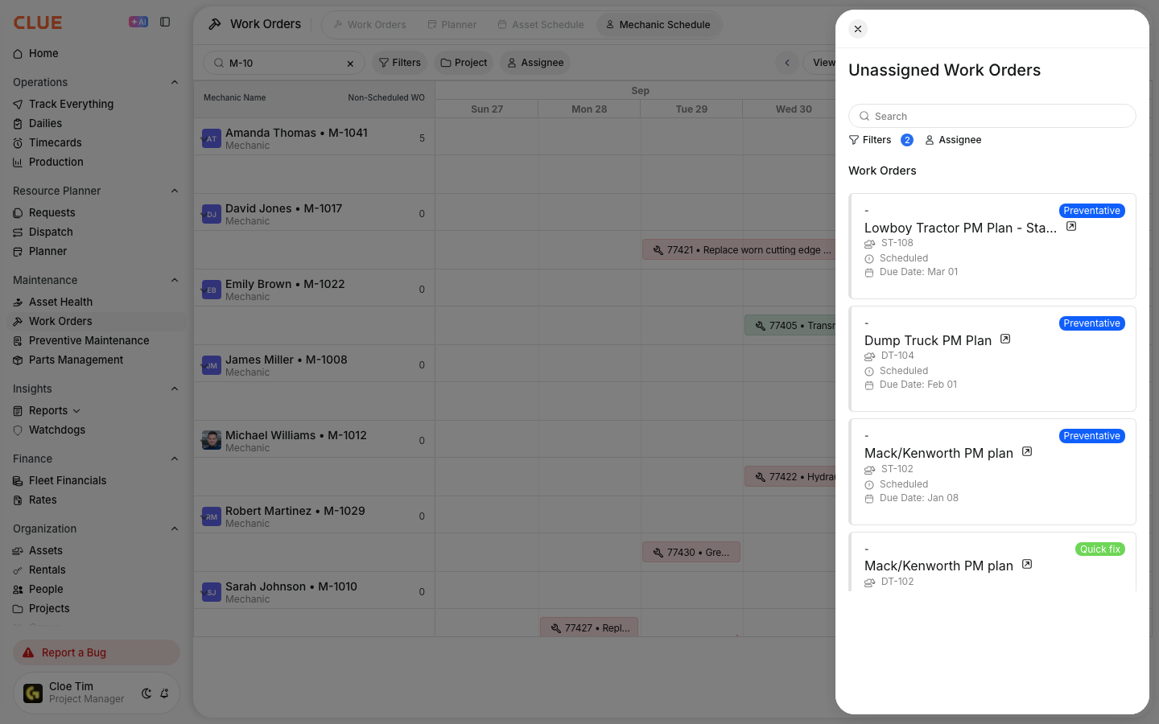Open Watchdogs page
This screenshot has width=1159, height=724.
[x=56, y=430]
